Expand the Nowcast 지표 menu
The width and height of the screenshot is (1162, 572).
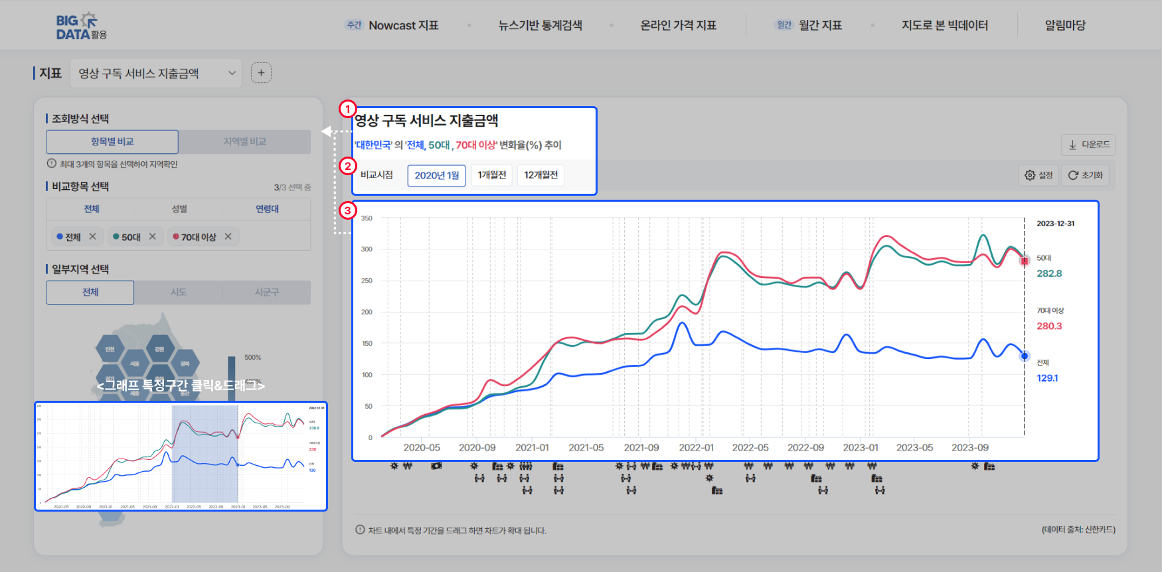coord(403,25)
